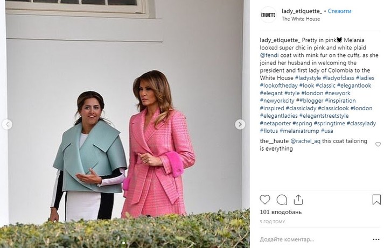Open @rachel_aq mention in comment

coord(305,141)
